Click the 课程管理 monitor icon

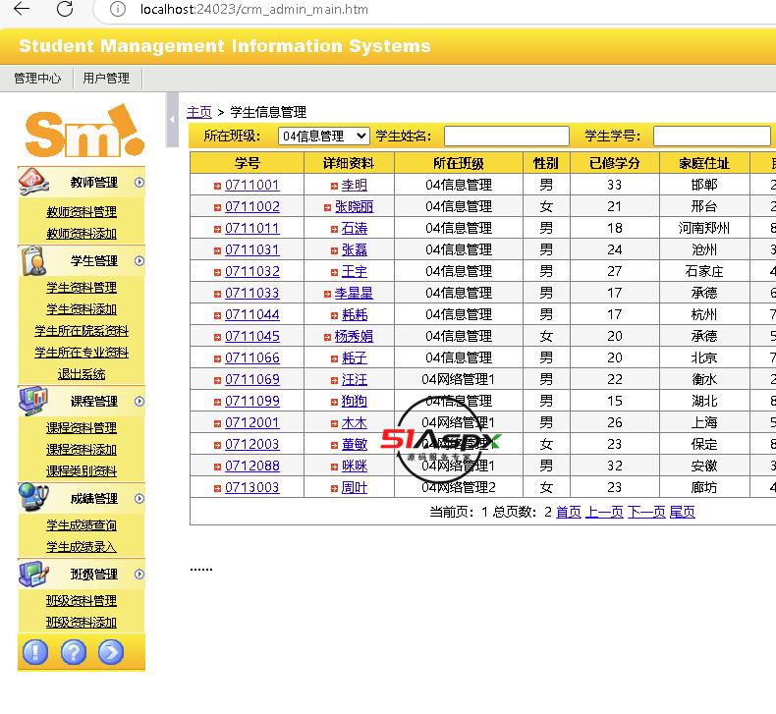click(x=33, y=401)
